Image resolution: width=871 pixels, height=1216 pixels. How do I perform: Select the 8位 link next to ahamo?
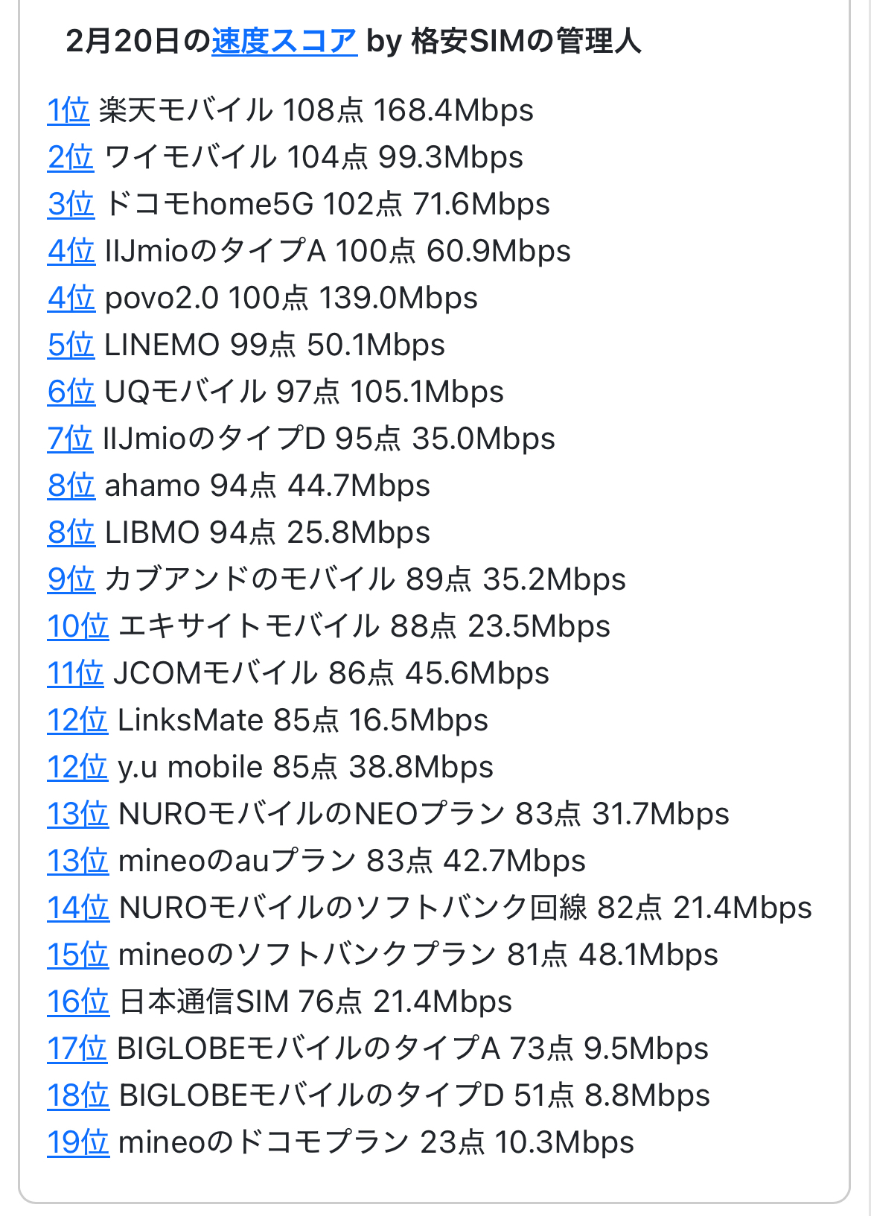pyautogui.click(x=71, y=486)
